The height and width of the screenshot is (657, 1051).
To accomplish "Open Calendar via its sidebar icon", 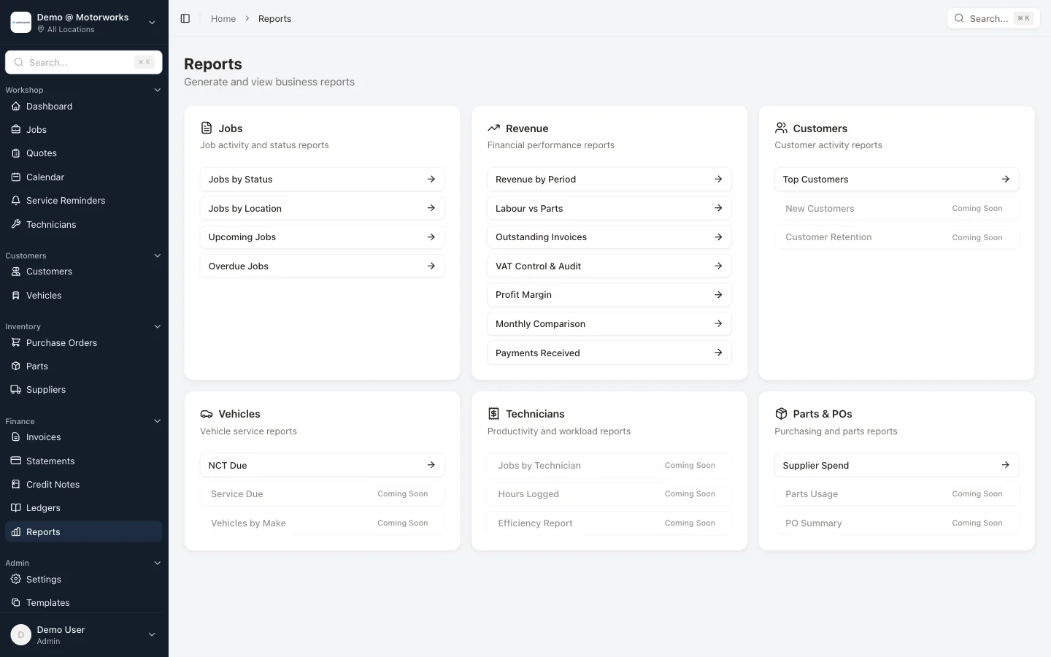I will coord(16,177).
